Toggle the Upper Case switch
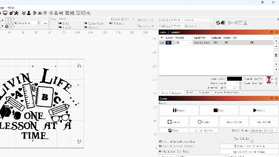Viewport: 279px width, 157px height. tap(85, 23)
